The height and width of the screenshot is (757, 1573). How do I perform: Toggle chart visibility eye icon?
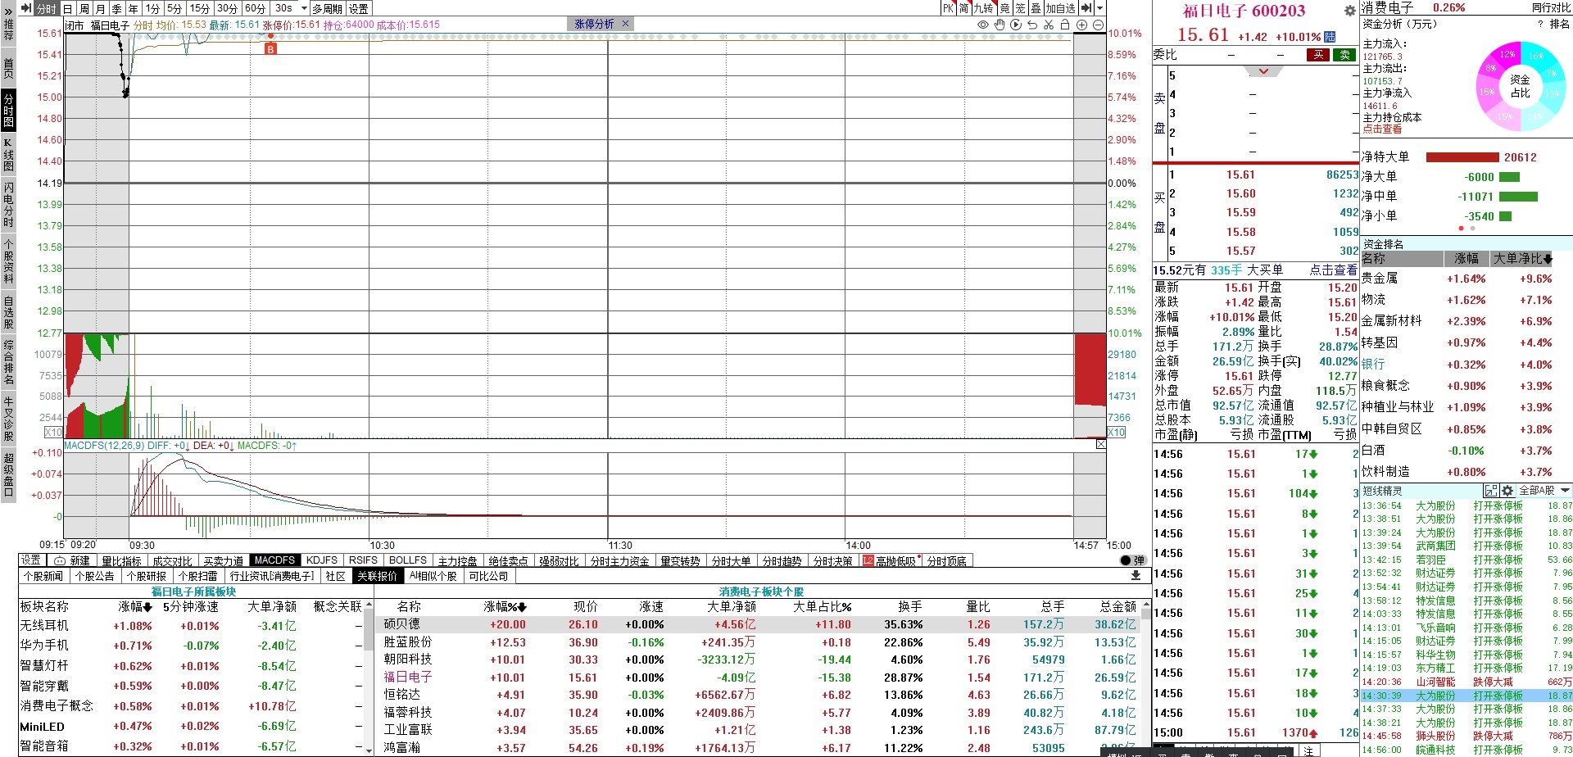click(x=983, y=25)
